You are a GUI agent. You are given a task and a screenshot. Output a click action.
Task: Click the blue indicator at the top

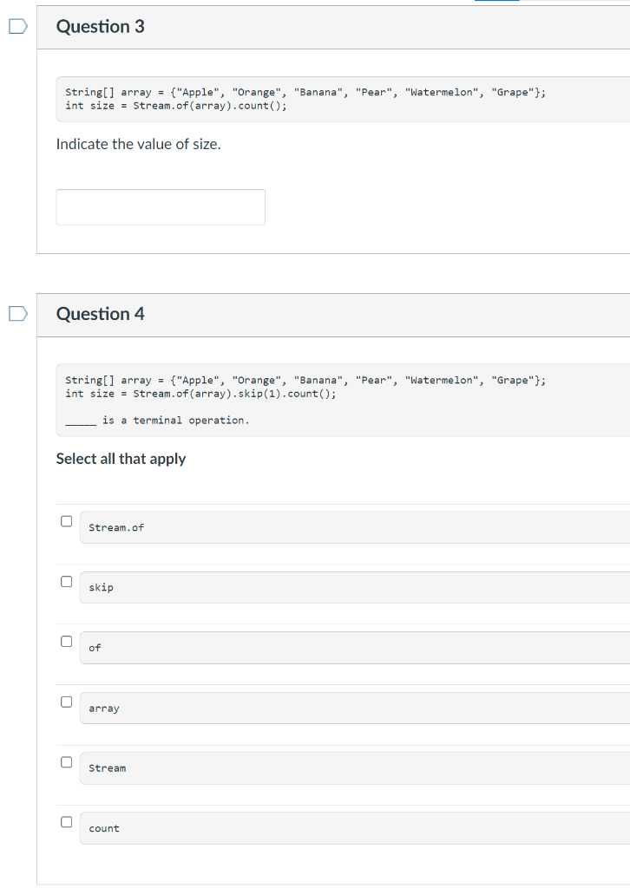496,3
